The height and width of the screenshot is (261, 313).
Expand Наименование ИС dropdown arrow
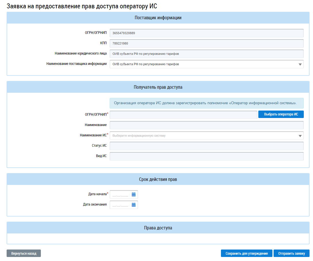(x=300, y=136)
